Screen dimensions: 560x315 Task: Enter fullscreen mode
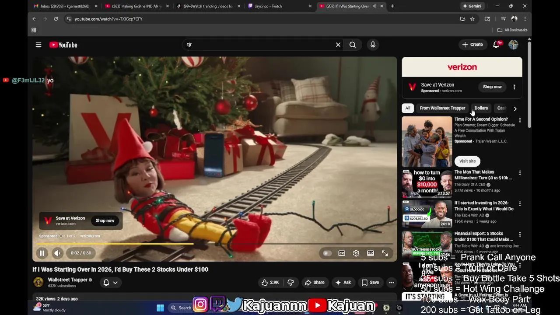385,253
